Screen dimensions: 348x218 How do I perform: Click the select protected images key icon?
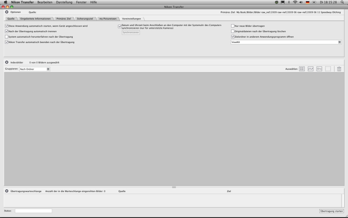coord(319,69)
